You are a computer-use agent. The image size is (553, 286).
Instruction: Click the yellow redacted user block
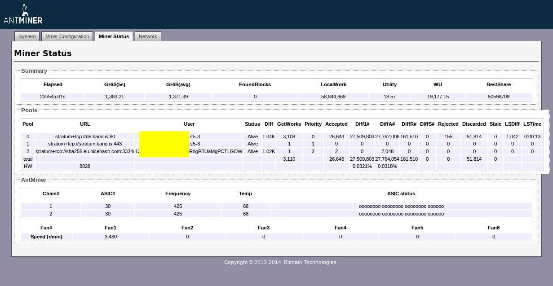coord(164,144)
